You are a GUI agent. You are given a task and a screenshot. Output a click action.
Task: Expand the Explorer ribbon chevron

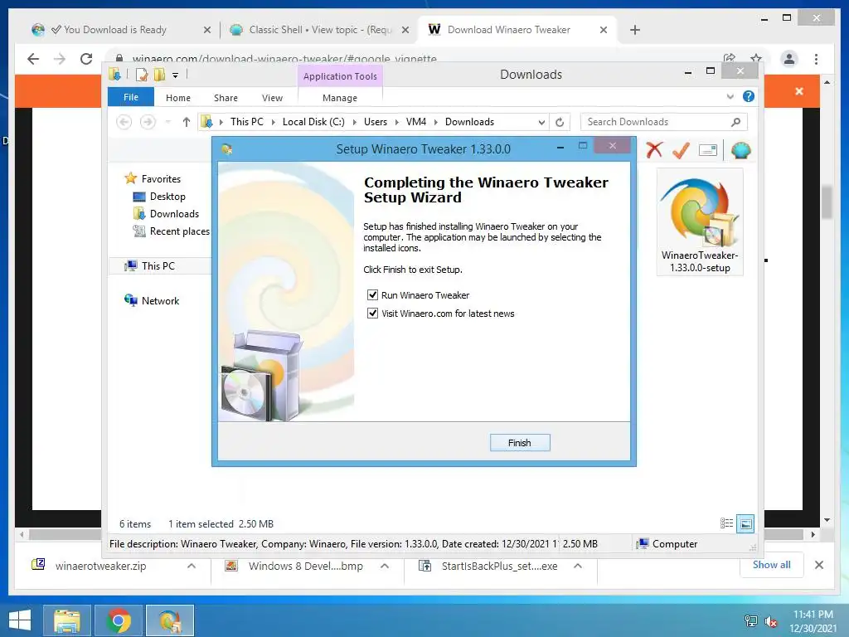tap(730, 96)
